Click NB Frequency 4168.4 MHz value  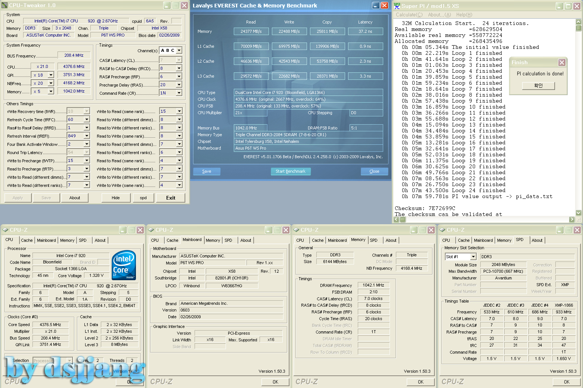(x=412, y=268)
